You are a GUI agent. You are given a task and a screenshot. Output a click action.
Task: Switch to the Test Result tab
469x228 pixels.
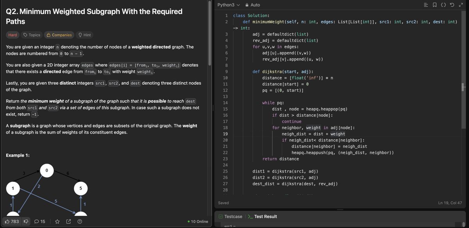click(x=262, y=216)
